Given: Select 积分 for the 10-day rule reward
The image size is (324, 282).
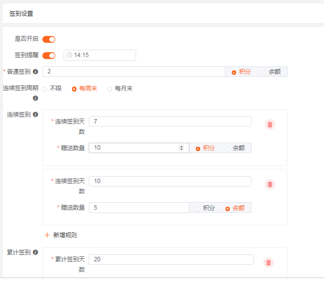Looking at the screenshot, I should click(x=205, y=208).
